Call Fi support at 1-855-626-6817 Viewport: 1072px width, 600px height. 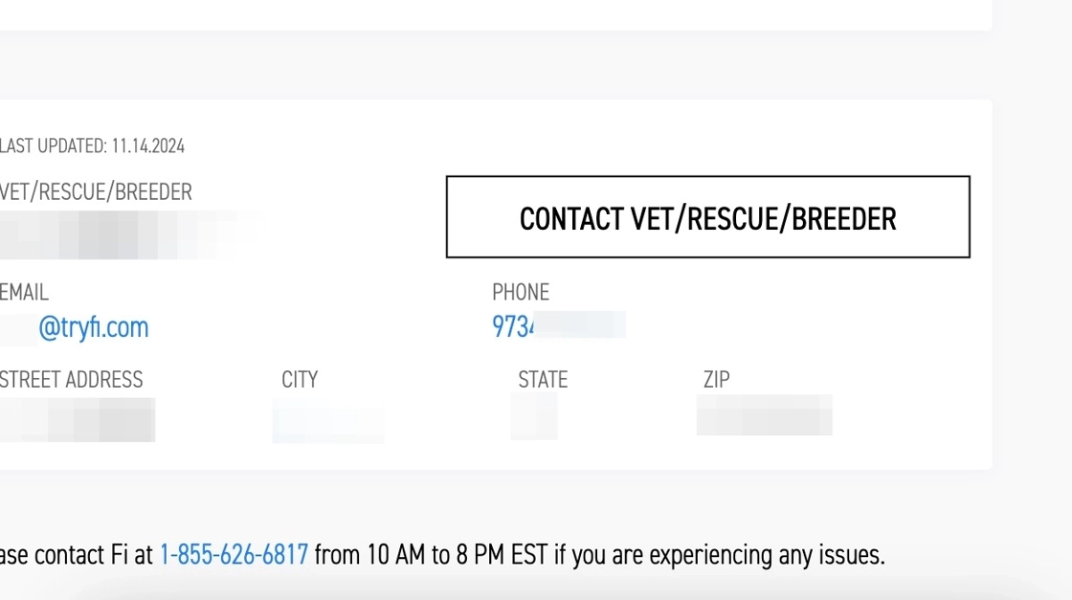coord(234,554)
